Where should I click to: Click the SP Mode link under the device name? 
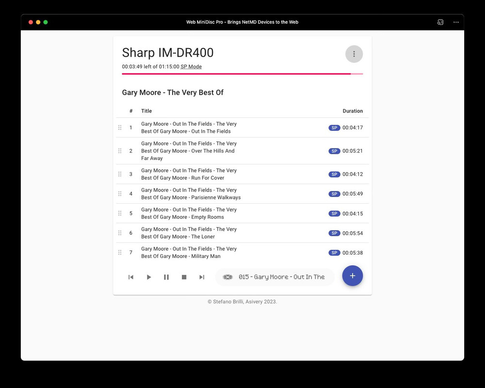click(x=191, y=66)
